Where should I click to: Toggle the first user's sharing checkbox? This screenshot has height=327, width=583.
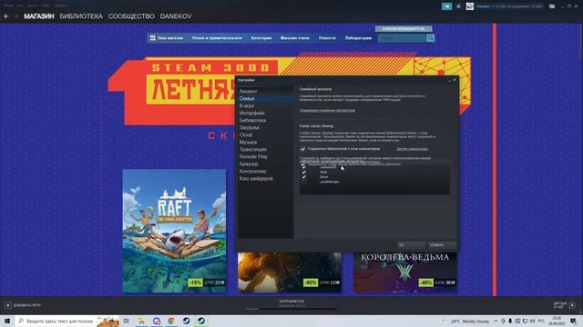pyautogui.click(x=303, y=167)
